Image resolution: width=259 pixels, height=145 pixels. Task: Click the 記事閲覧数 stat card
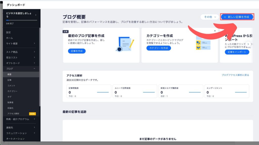(x=89, y=91)
